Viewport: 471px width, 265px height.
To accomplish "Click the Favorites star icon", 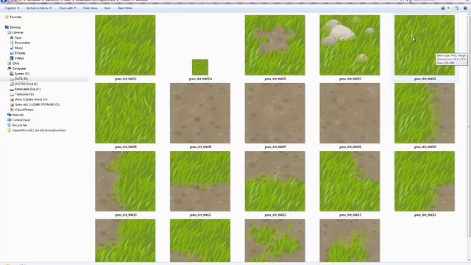I will [x=7, y=17].
